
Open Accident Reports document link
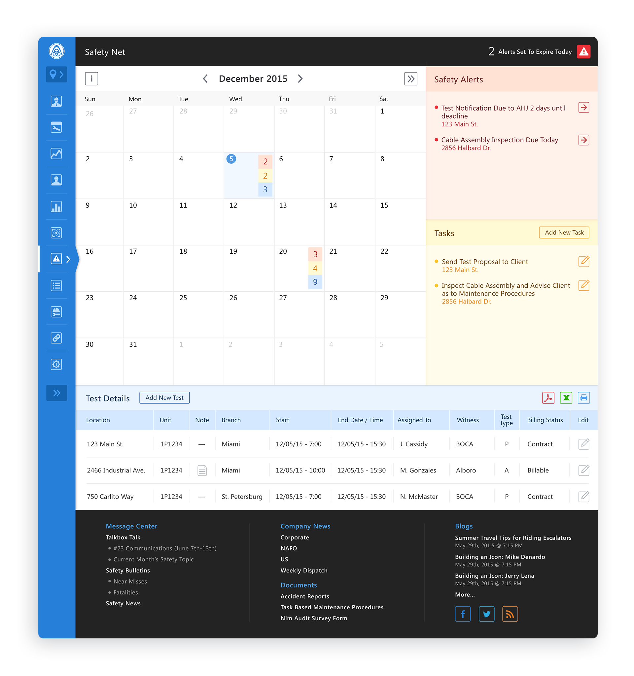click(304, 596)
